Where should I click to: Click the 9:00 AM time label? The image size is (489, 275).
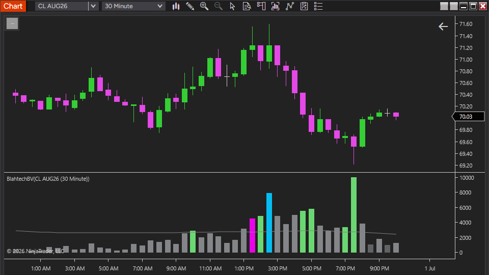(x=176, y=268)
